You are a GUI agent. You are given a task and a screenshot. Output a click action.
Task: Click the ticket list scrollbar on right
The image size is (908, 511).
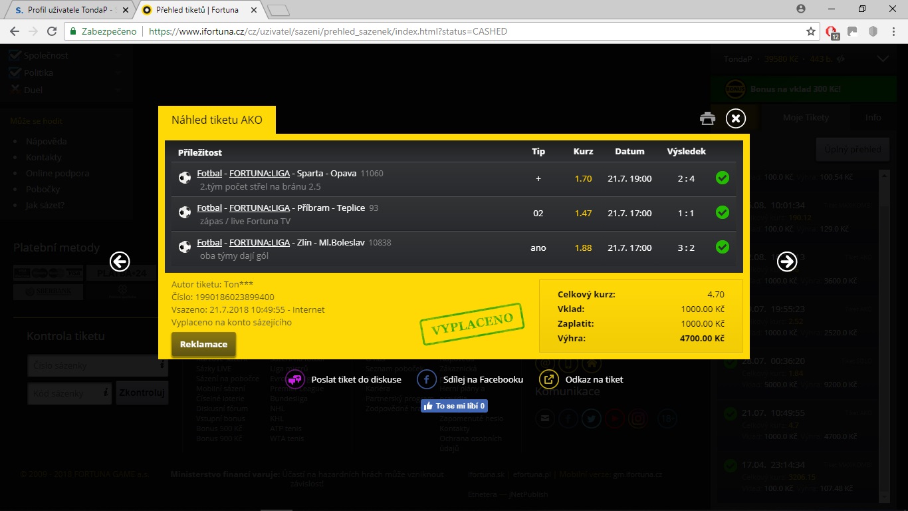tap(883, 336)
